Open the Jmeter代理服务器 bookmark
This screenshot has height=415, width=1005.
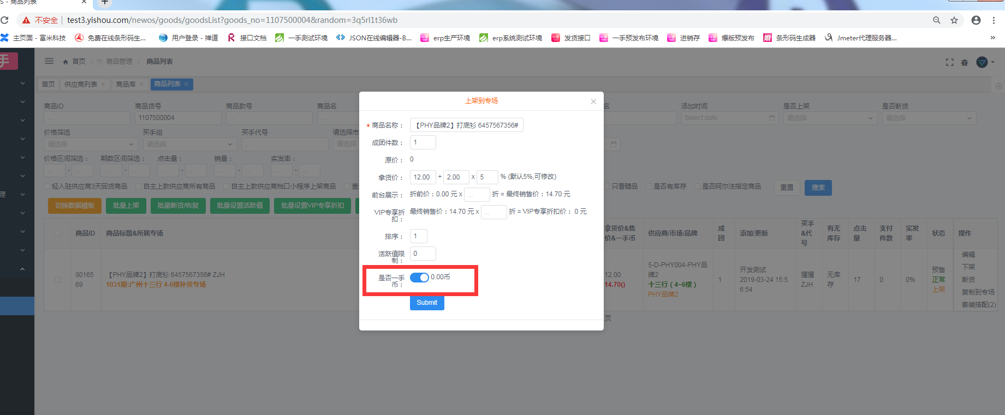[x=861, y=38]
